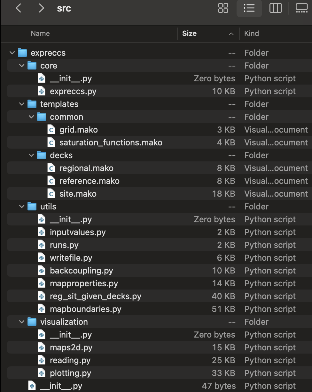Click the expreccs.py Python file icon
This screenshot has height=392, width=312.
(41, 91)
